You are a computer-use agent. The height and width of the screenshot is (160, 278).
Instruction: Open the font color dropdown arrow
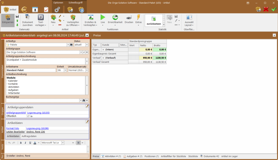pos(39,143)
